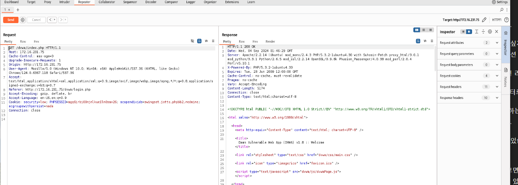Open the Decoder tab

(x=151, y=2)
